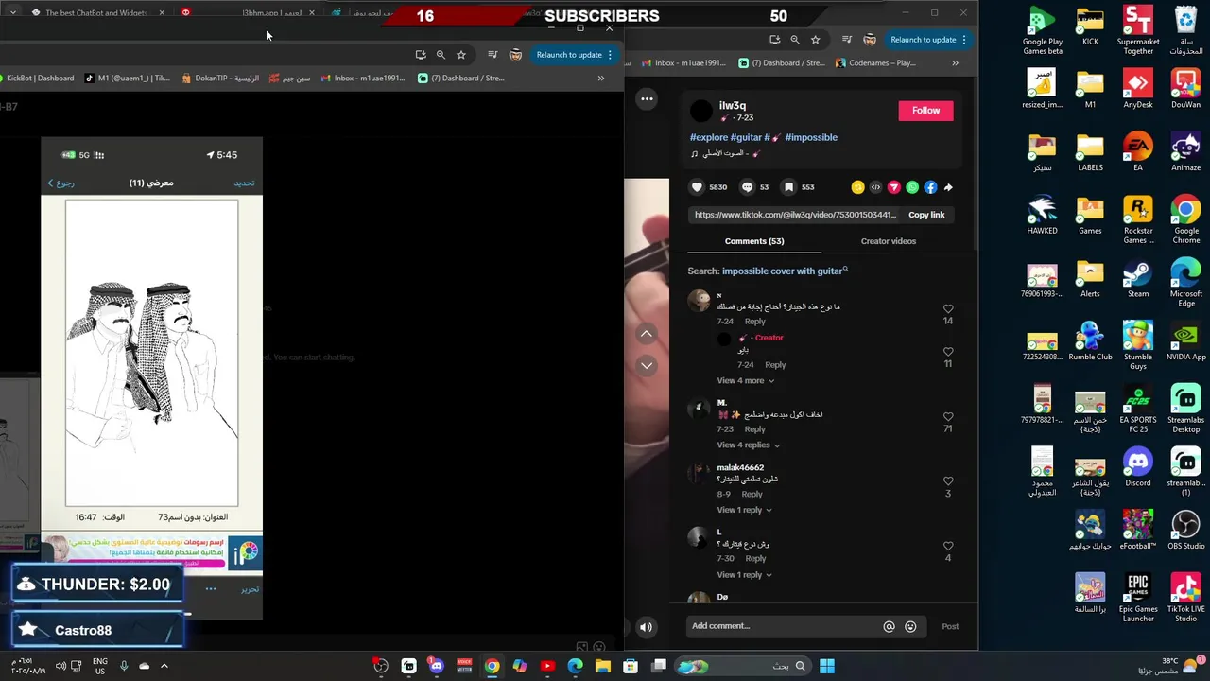Switch to Creator videos tab

pyautogui.click(x=888, y=241)
